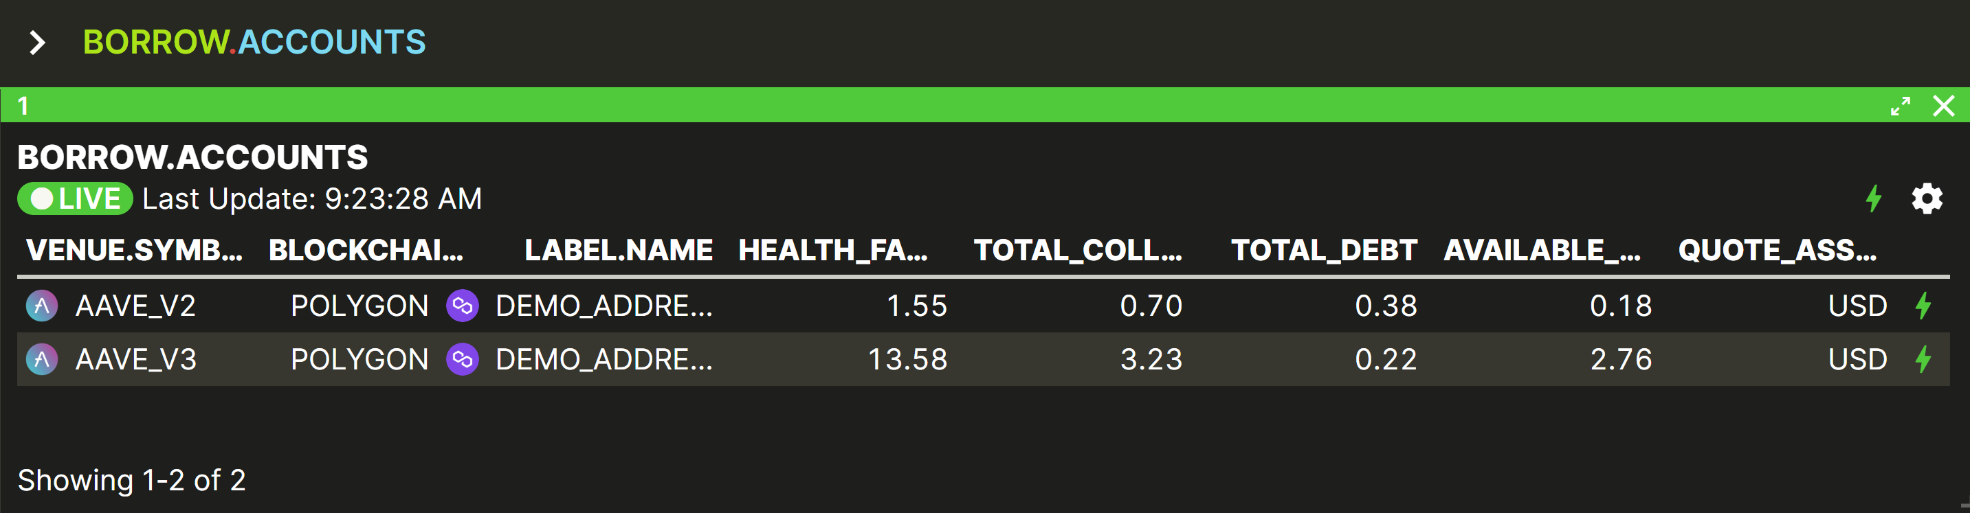Open the DEMO_ADDRE... label in AAVE_V2 row
Viewport: 1970px width, 513px height.
tap(604, 306)
